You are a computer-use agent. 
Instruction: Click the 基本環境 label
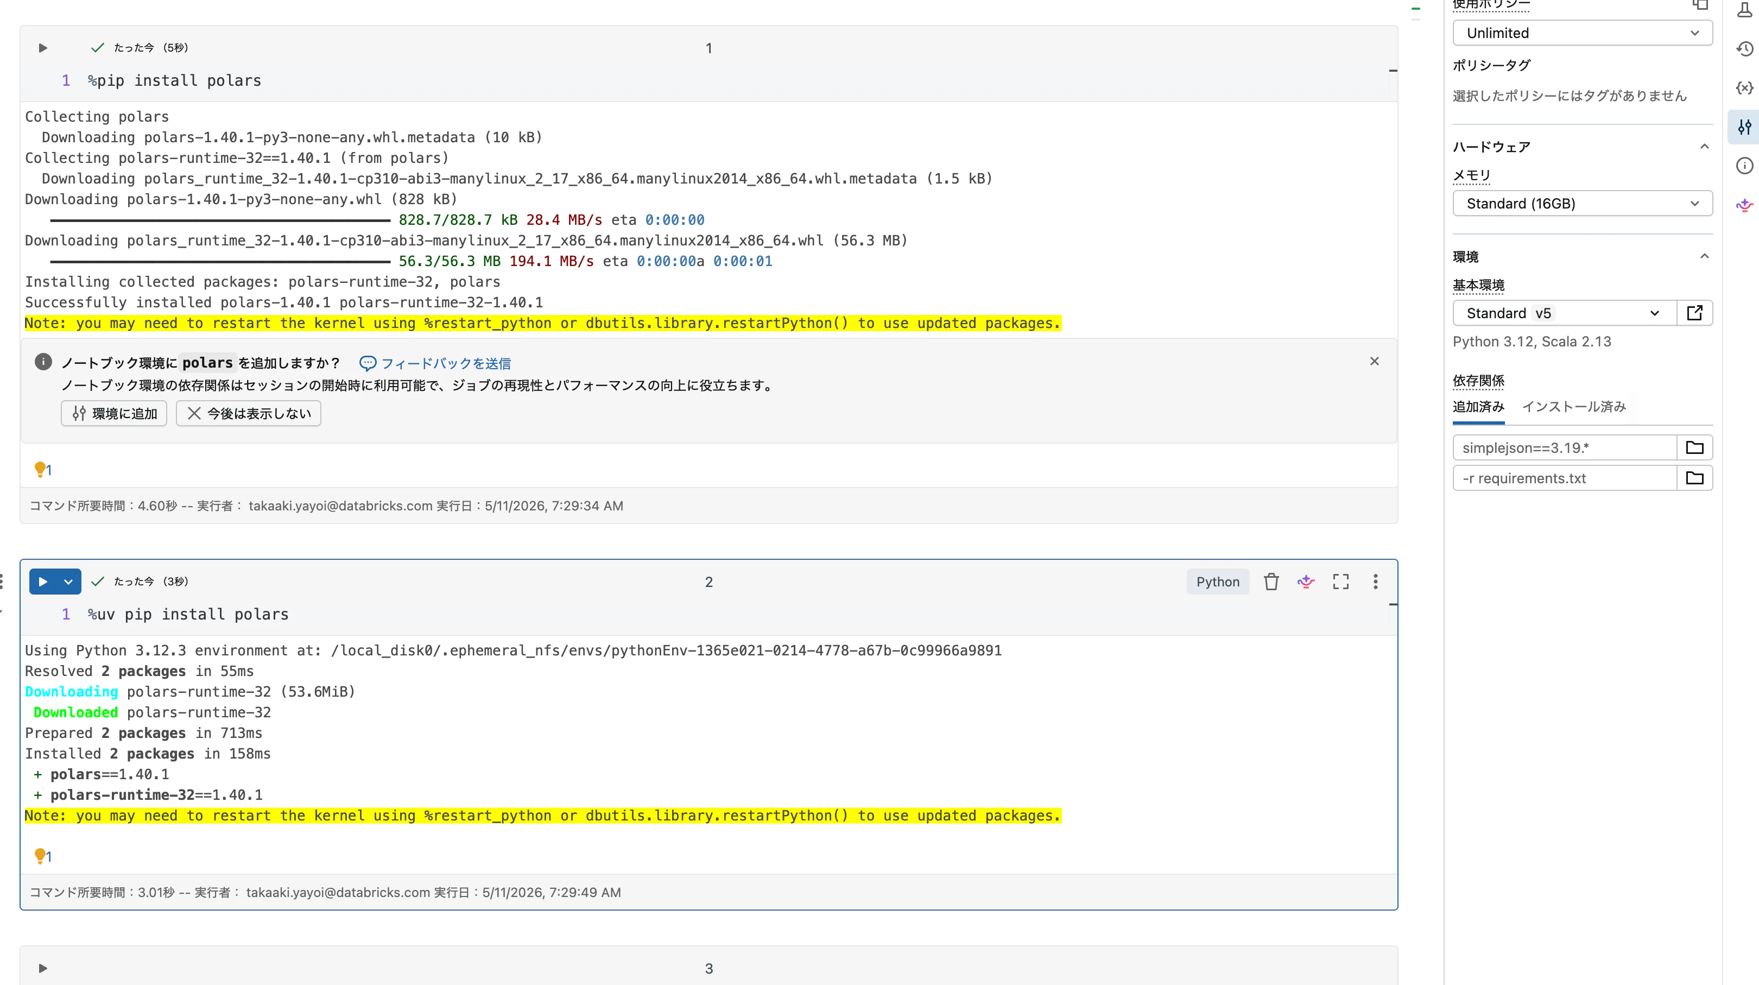point(1478,286)
